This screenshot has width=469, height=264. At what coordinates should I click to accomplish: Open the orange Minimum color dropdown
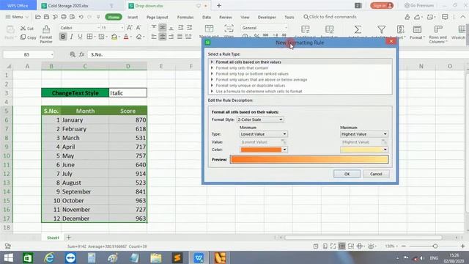(x=264, y=150)
